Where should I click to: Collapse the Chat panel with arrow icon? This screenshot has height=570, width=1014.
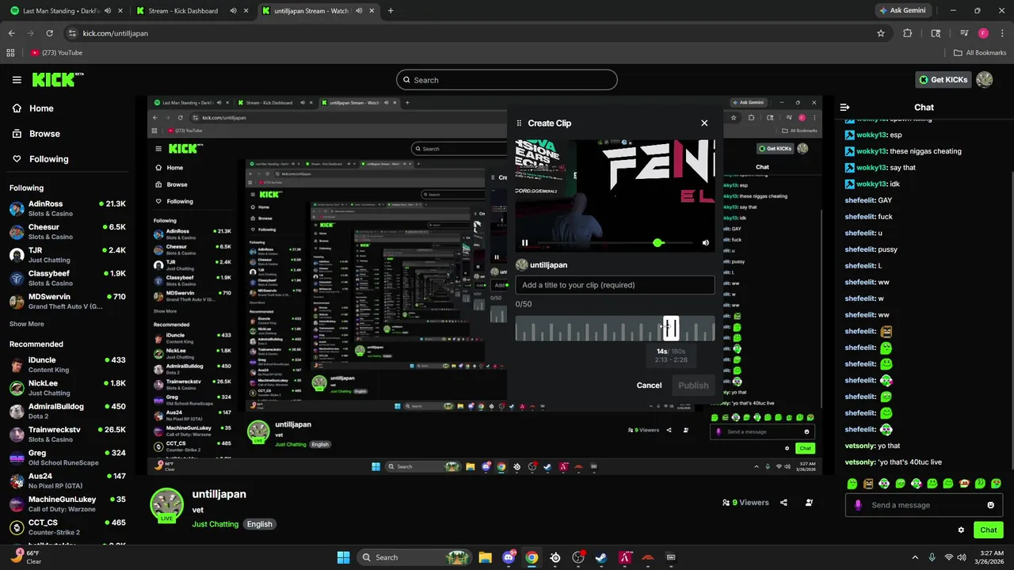(844, 107)
